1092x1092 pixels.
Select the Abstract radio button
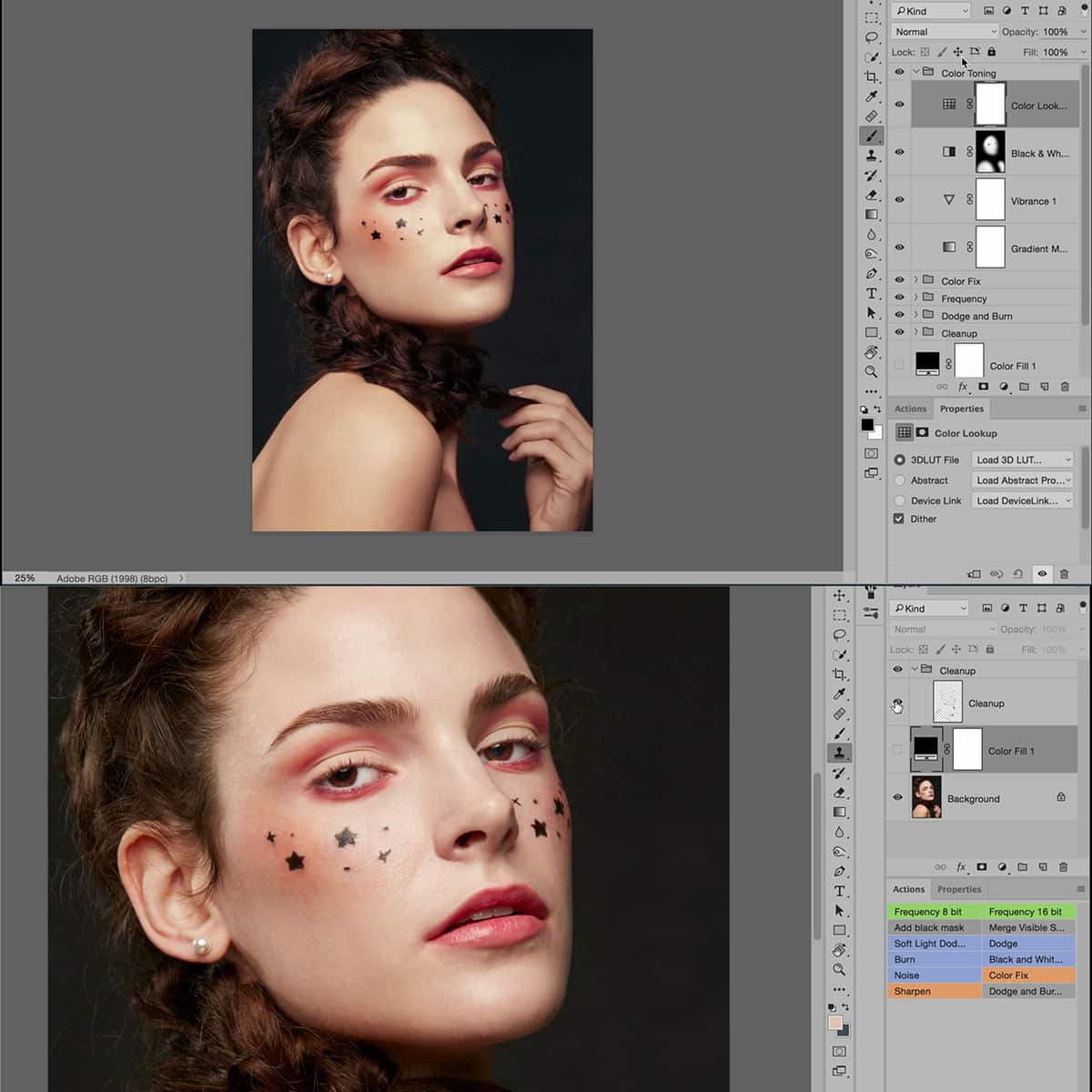(x=901, y=480)
